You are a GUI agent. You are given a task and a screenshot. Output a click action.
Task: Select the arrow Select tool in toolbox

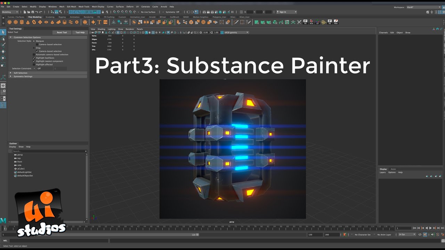tap(3, 32)
